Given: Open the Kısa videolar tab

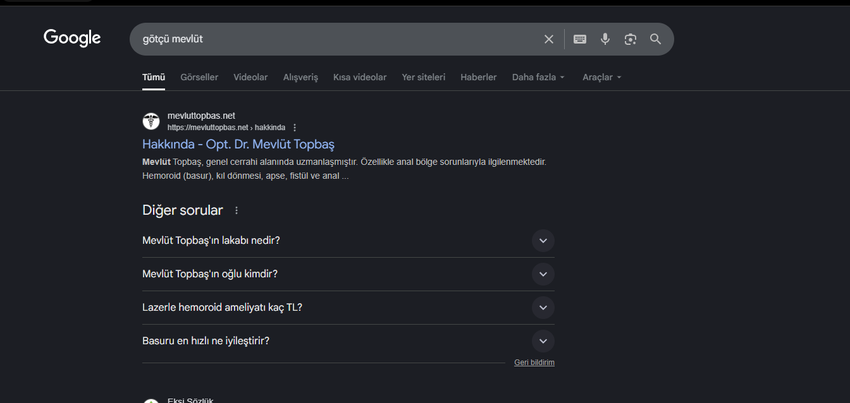Looking at the screenshot, I should point(360,77).
